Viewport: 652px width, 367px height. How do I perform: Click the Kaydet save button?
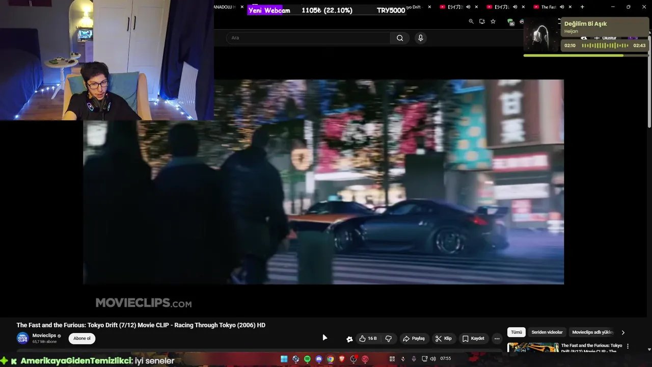(x=473, y=338)
